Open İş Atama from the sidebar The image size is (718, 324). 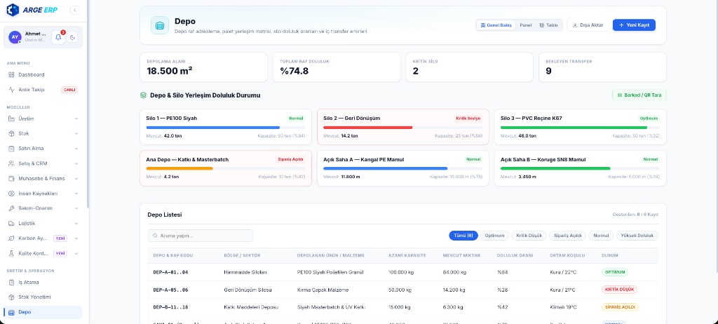[43, 283]
